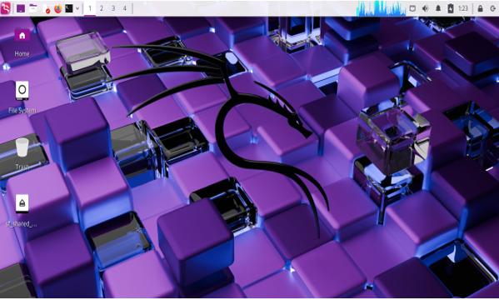Select the Trash desktop icon

click(22, 147)
